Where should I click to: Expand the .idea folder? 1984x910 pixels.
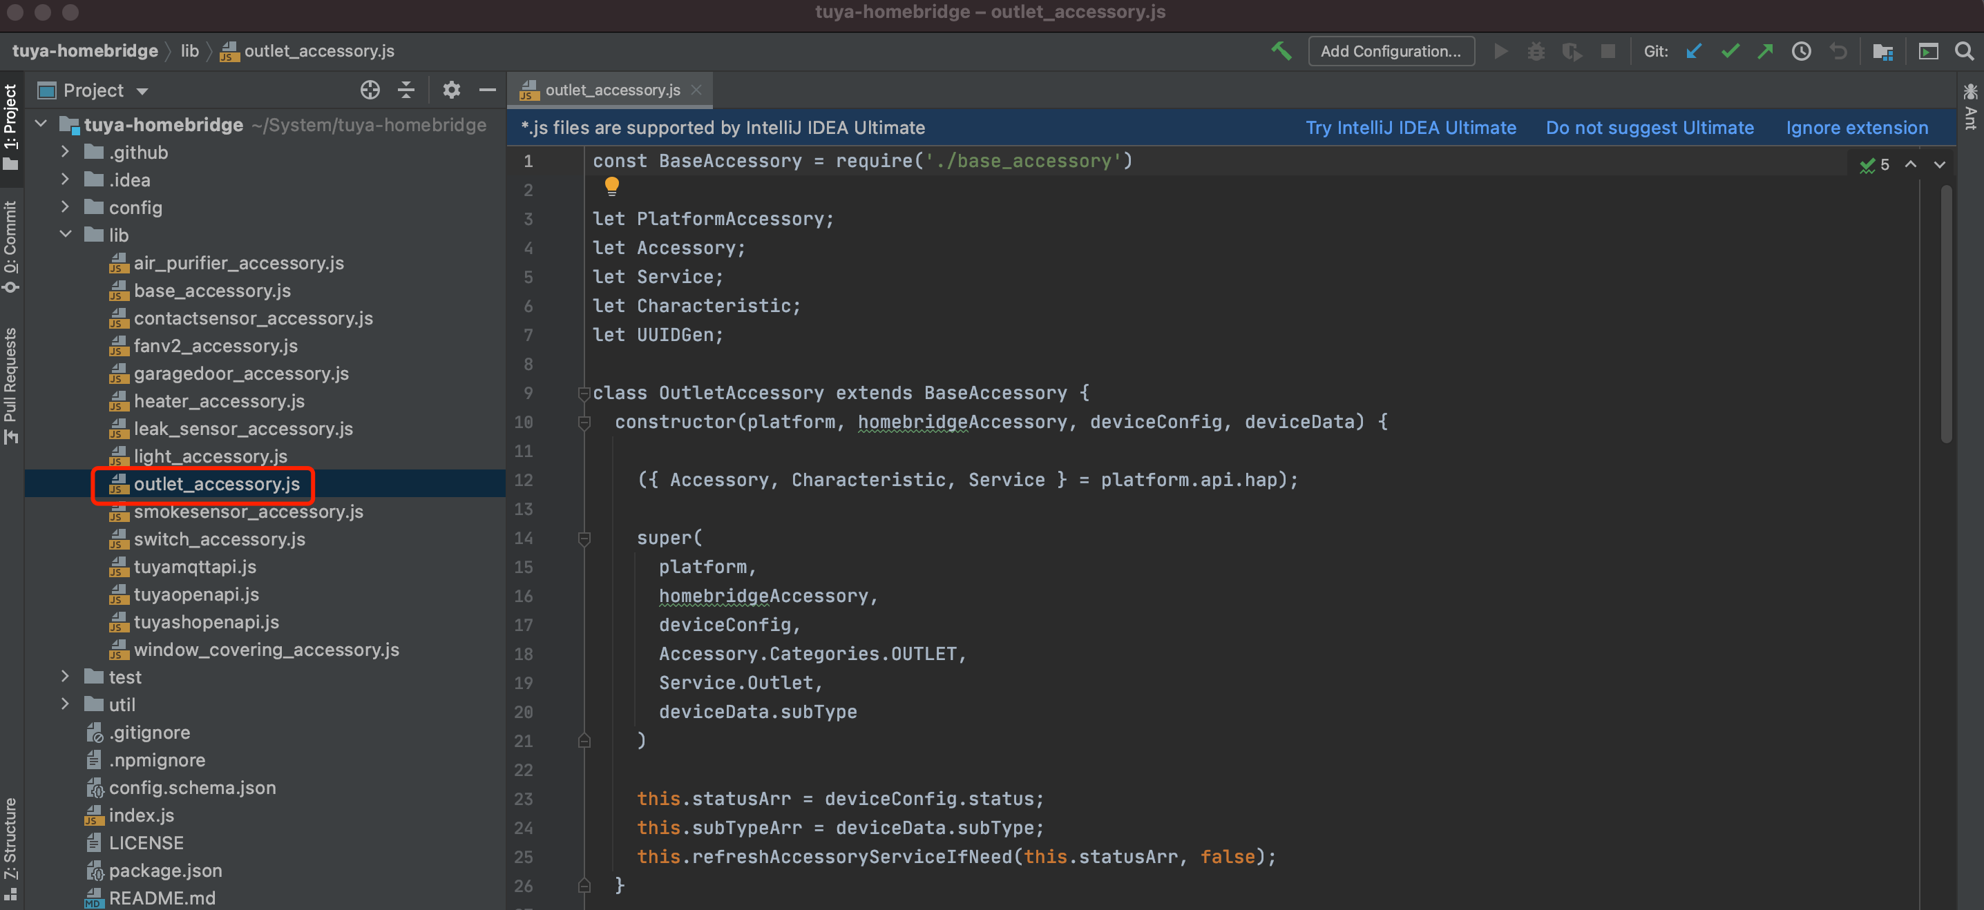click(x=66, y=180)
